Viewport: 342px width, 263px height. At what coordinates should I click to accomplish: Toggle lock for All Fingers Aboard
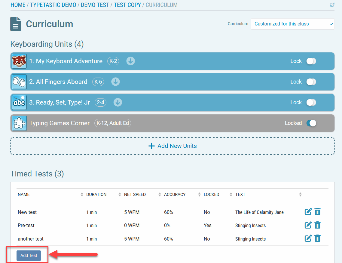[x=311, y=82]
